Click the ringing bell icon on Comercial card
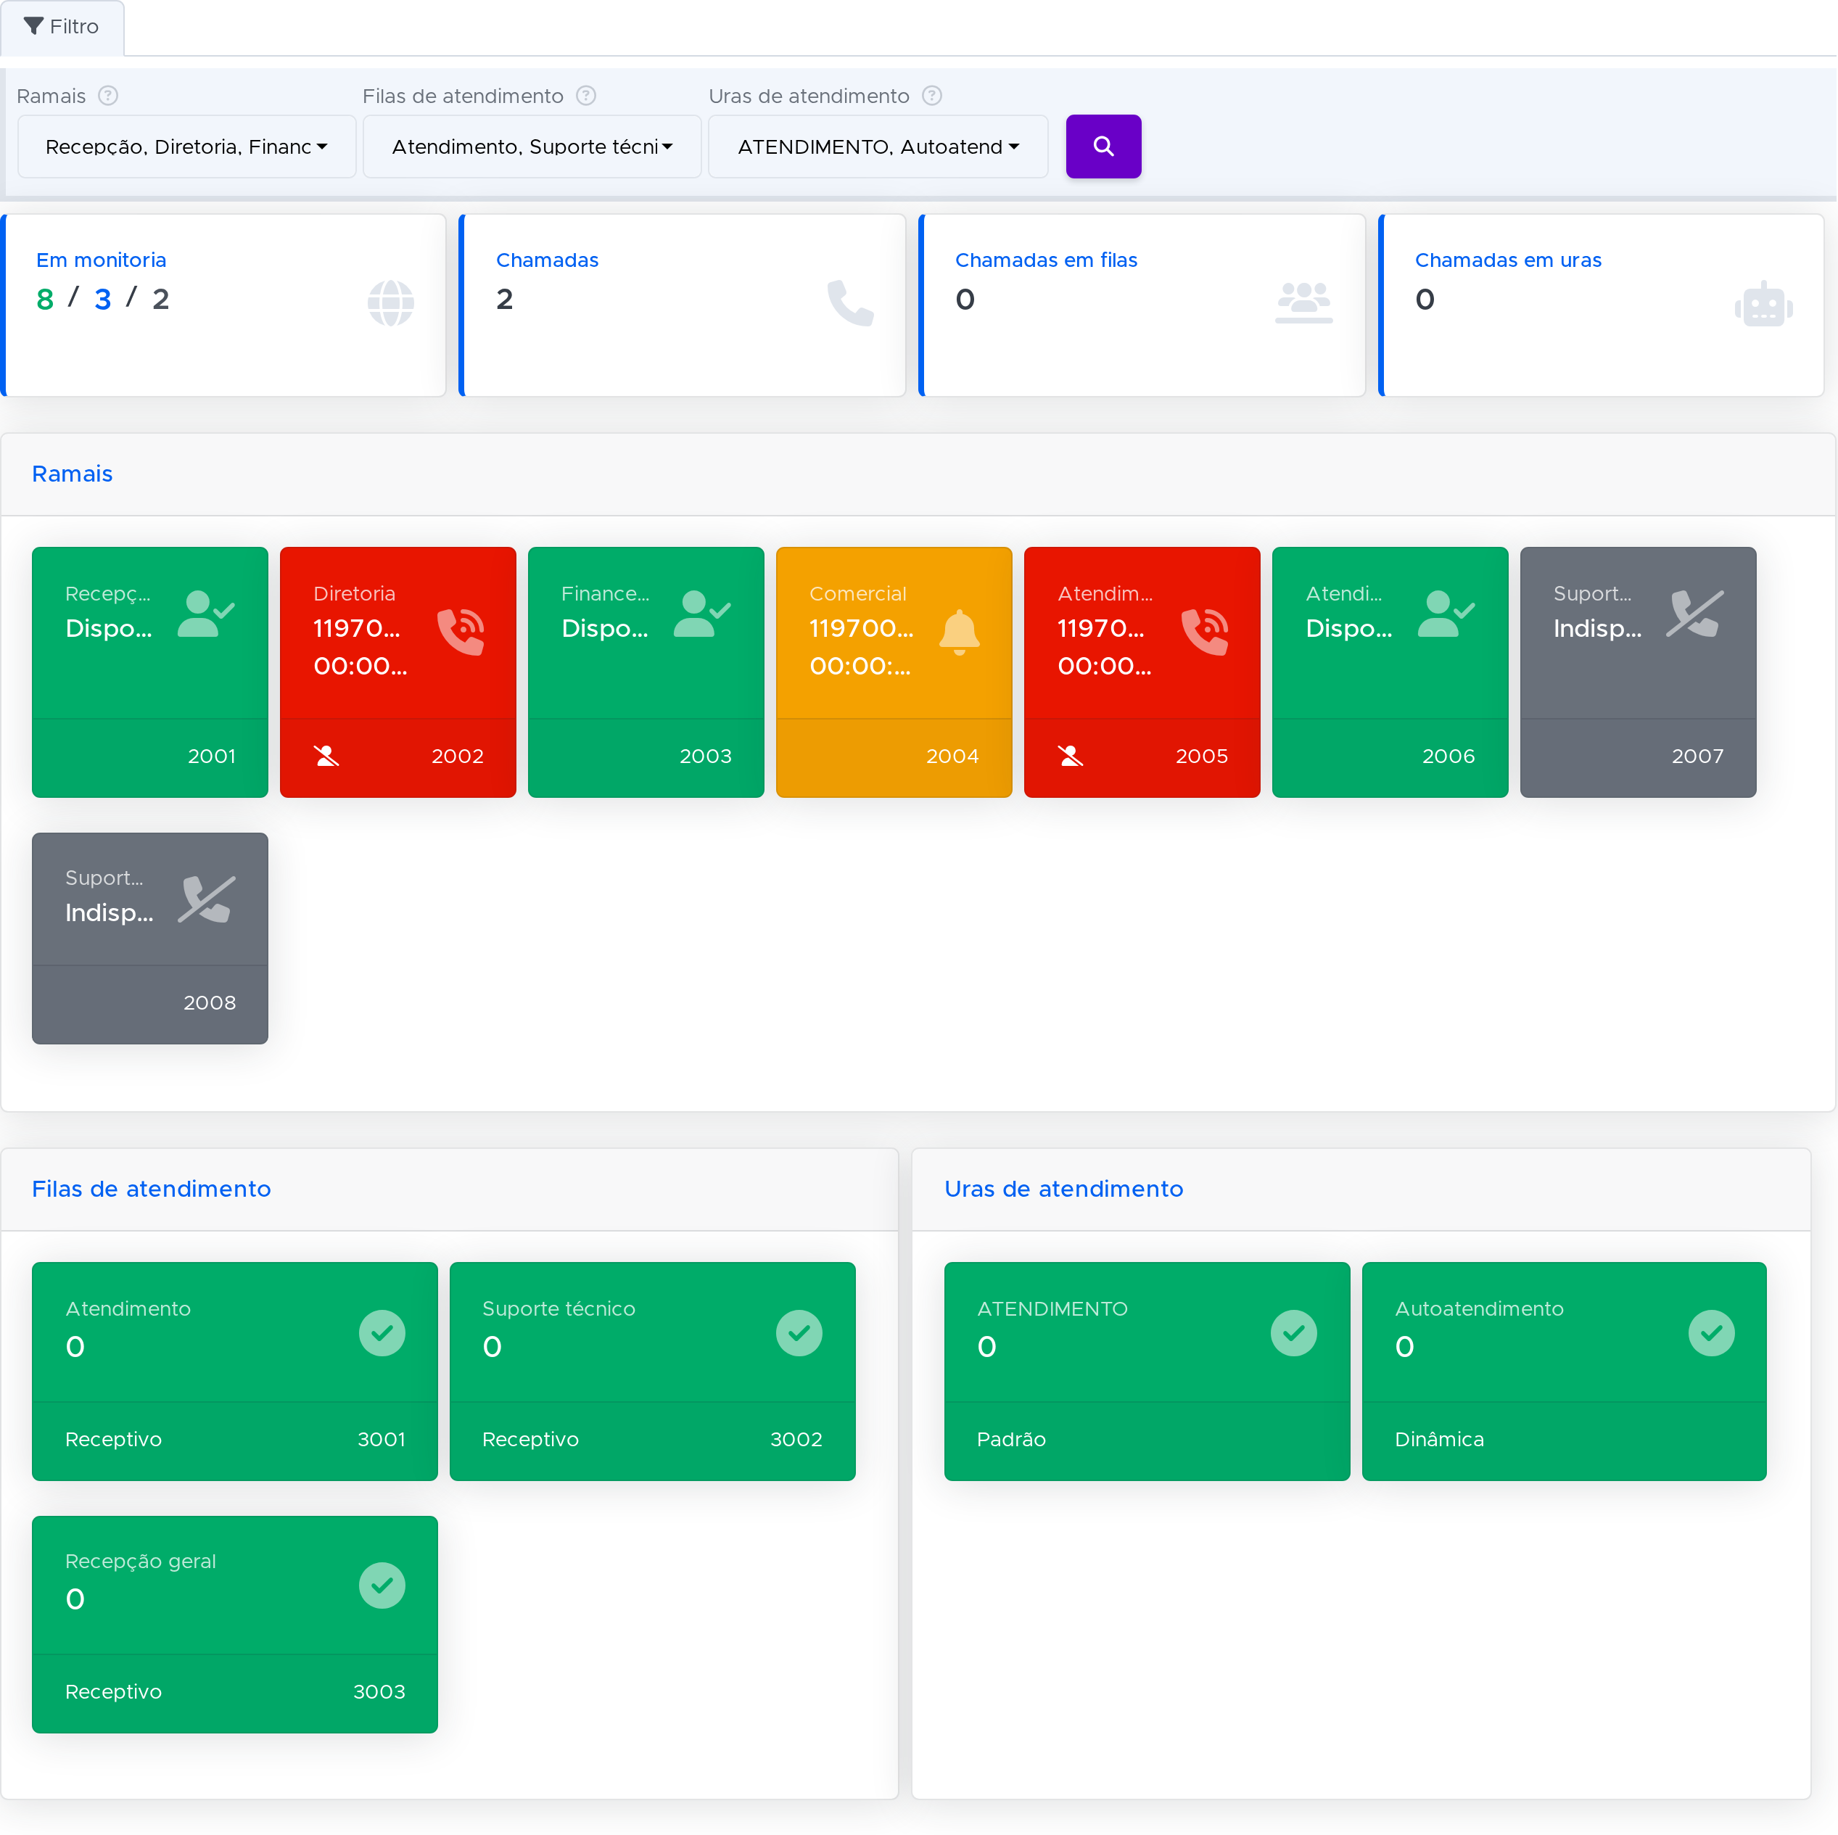1838x1835 pixels. [x=959, y=632]
